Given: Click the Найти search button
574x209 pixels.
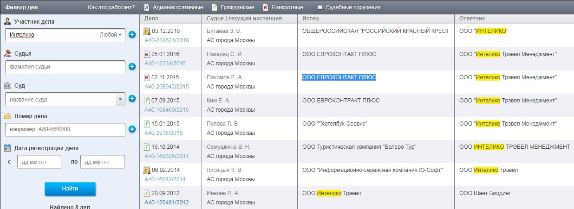Looking at the screenshot, I should tap(70, 189).
